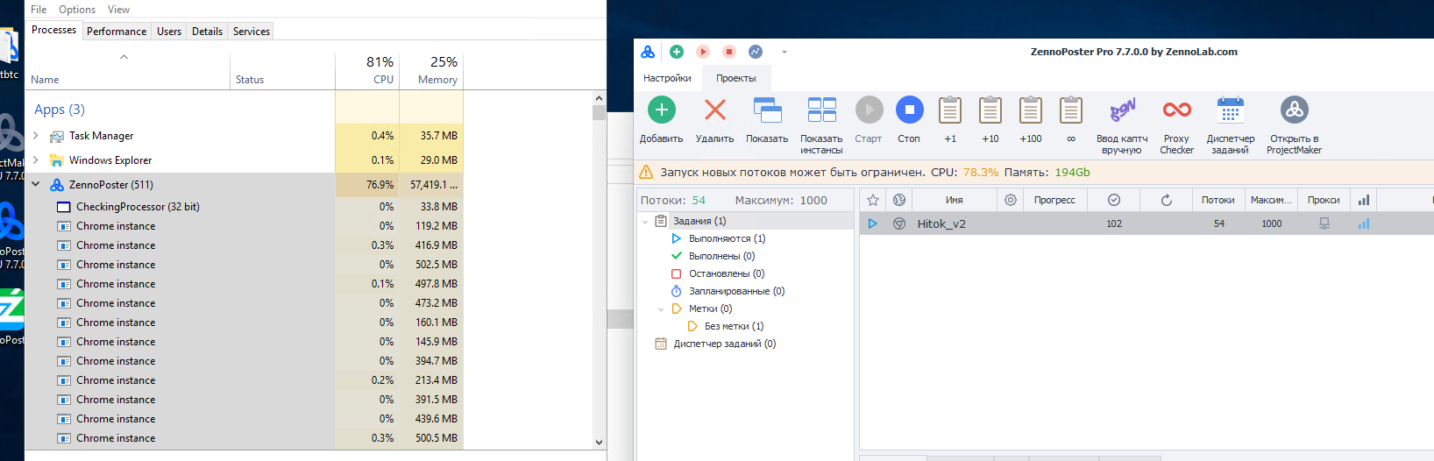Image resolution: width=1434 pixels, height=461 pixels.
Task: Switch to Services tab in Task Manager
Action: tap(252, 31)
